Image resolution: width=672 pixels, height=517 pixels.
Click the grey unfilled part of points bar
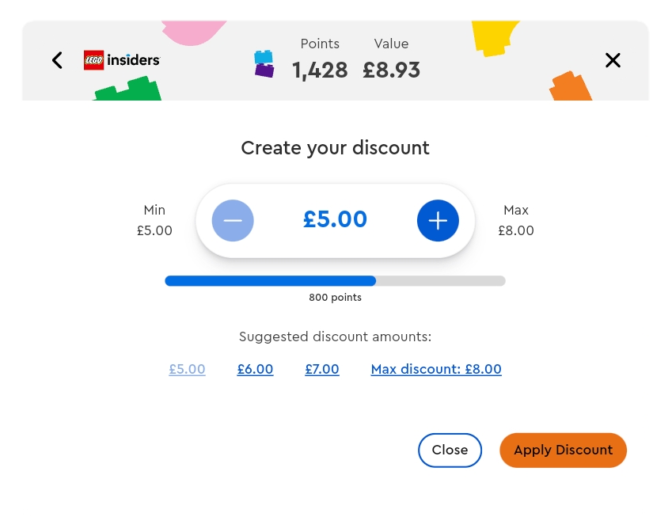(440, 280)
